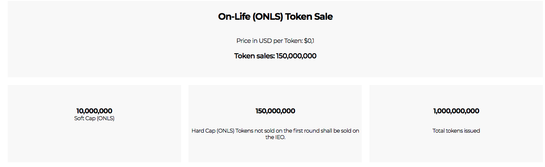Click the 150,000,000 hard cap figure
The height and width of the screenshot is (167, 545).
275,111
